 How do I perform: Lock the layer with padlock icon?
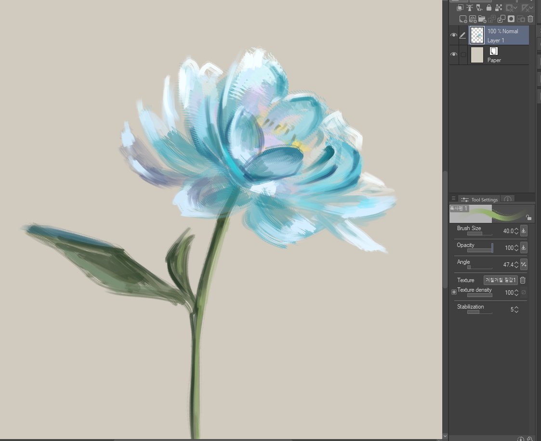[x=489, y=8]
